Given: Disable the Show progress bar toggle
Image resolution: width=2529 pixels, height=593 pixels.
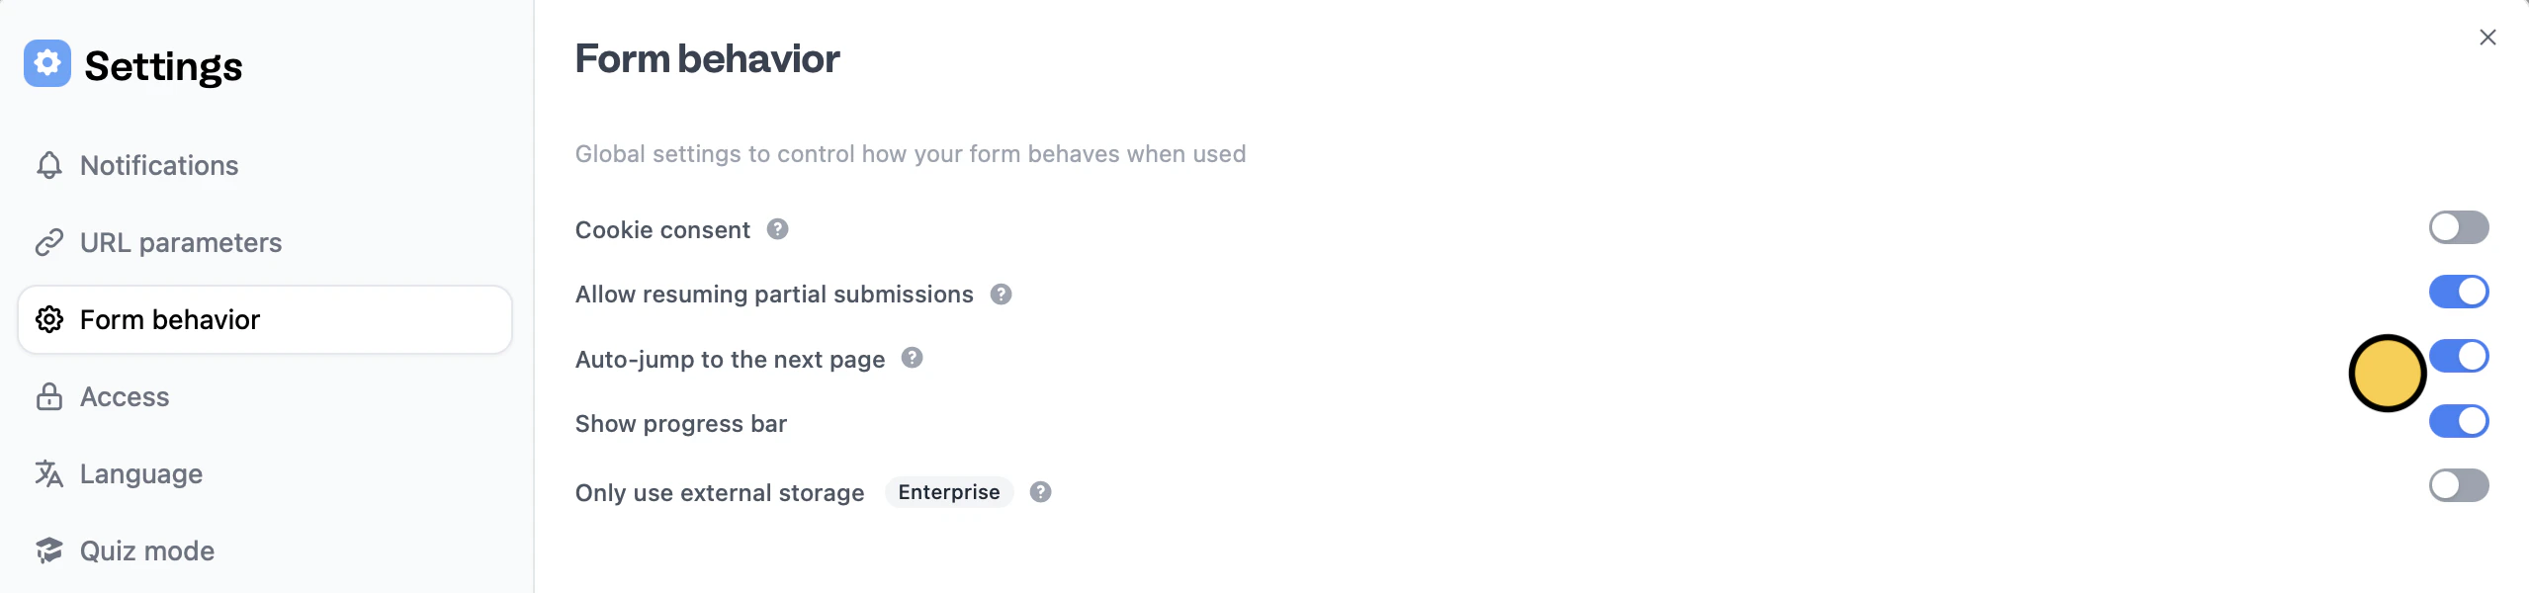Looking at the screenshot, I should pos(2458,420).
